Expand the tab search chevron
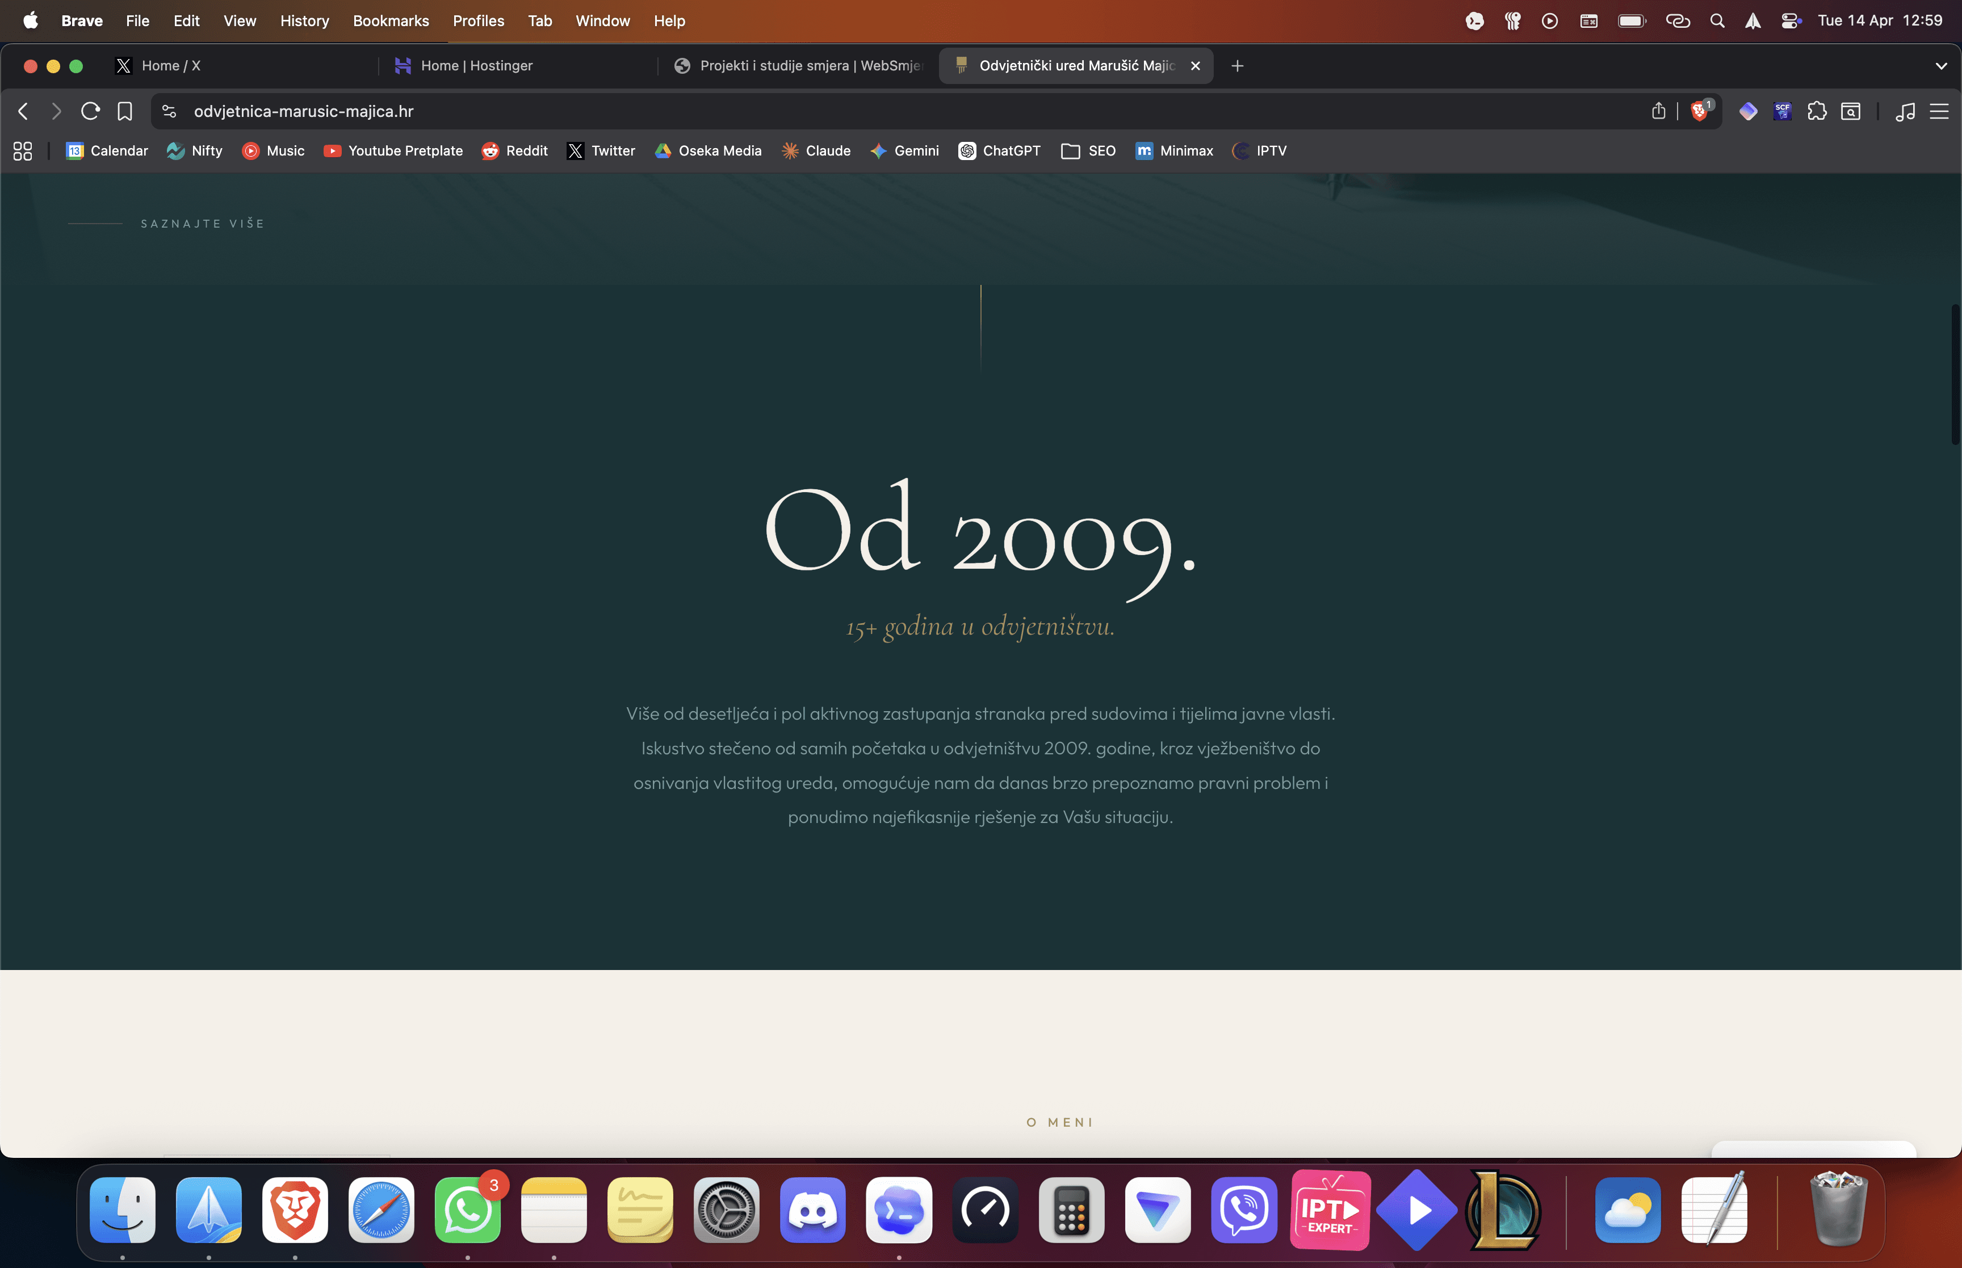 pyautogui.click(x=1942, y=66)
